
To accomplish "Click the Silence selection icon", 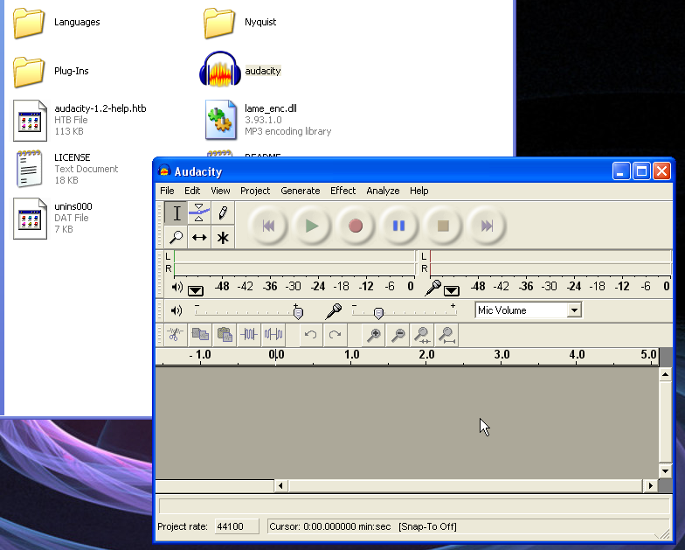I will click(x=273, y=335).
